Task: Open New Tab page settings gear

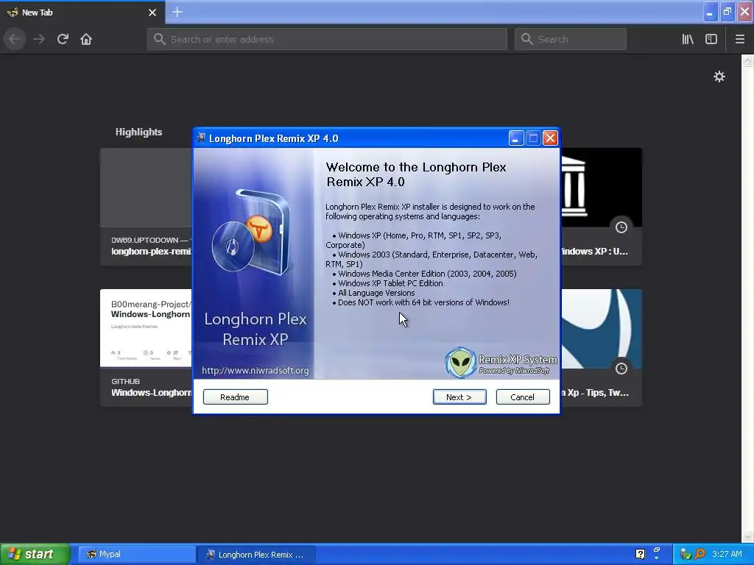Action: click(x=719, y=77)
